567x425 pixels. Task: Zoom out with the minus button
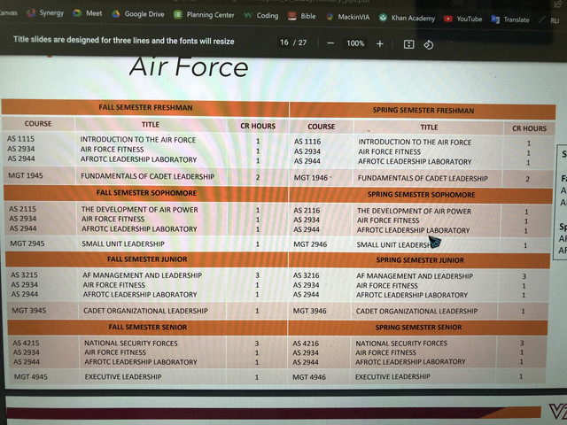[330, 43]
